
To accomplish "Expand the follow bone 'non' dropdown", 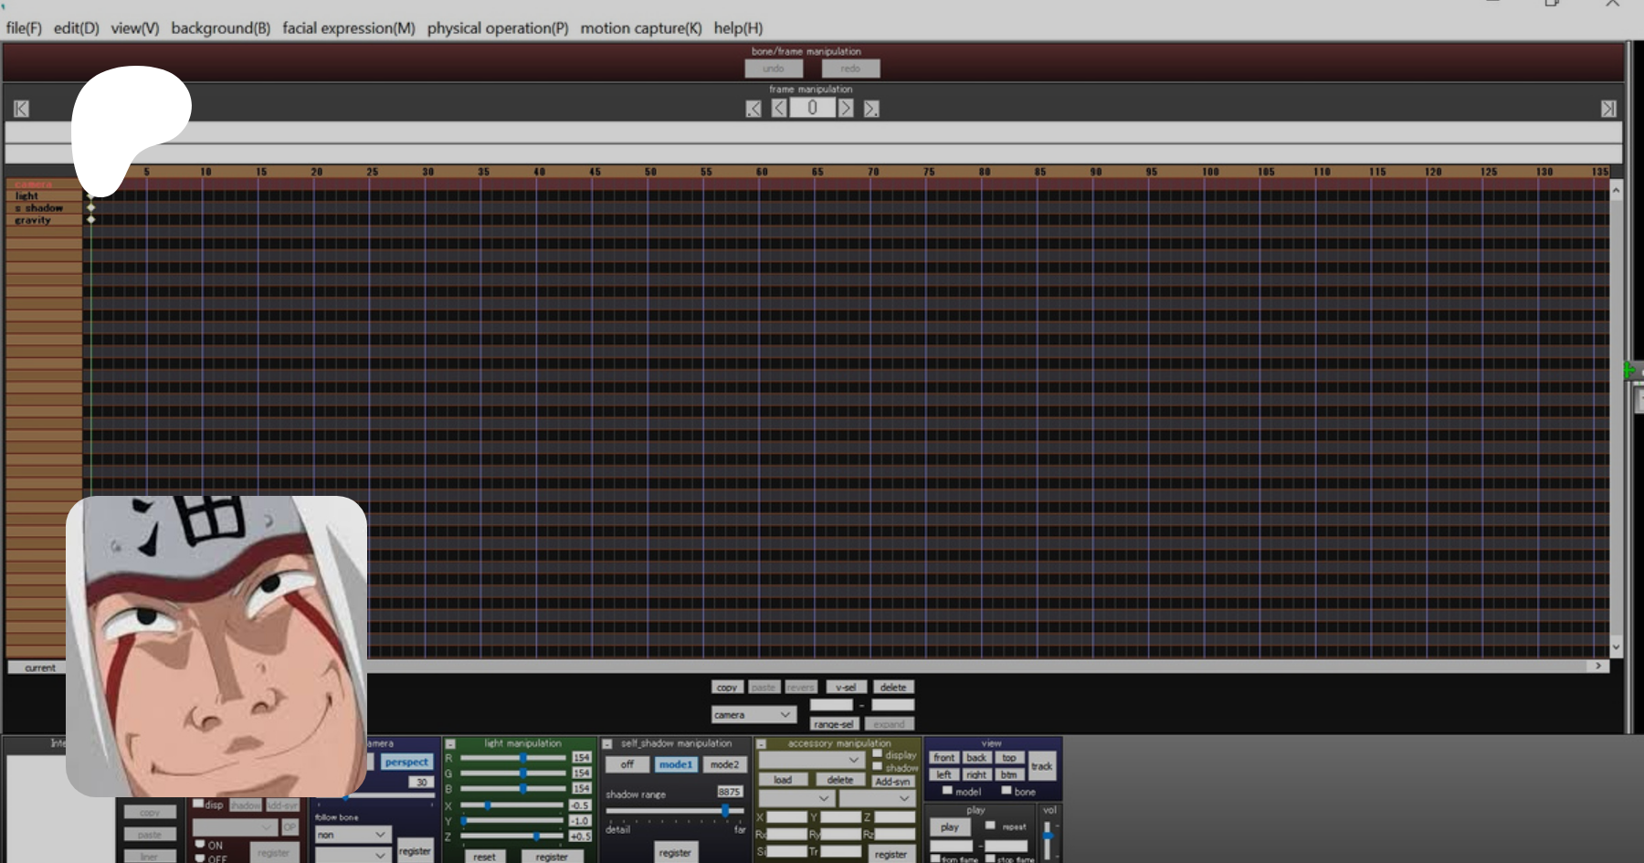I will click(353, 835).
